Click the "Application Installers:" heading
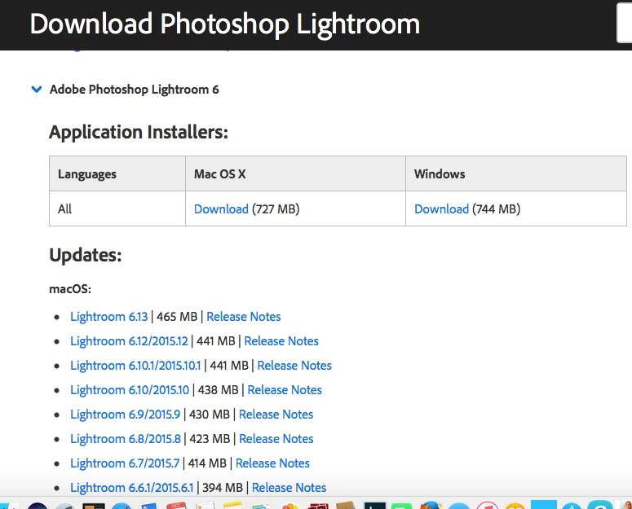The height and width of the screenshot is (509, 632). (139, 132)
